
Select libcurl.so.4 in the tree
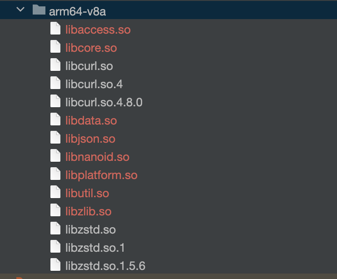click(x=94, y=84)
